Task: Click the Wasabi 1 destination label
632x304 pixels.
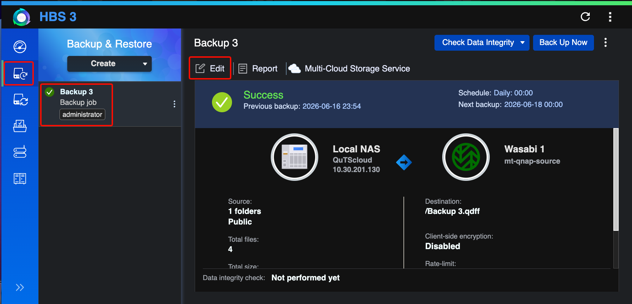Action: click(x=524, y=149)
